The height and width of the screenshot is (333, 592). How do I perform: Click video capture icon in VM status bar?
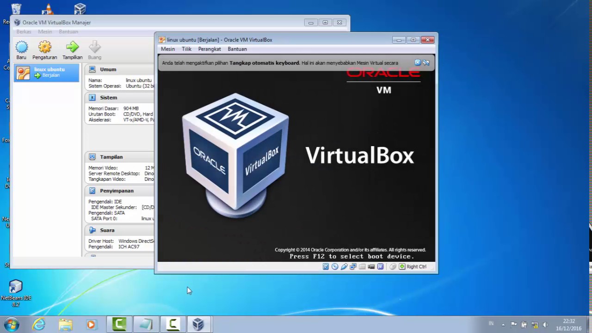tap(371, 266)
